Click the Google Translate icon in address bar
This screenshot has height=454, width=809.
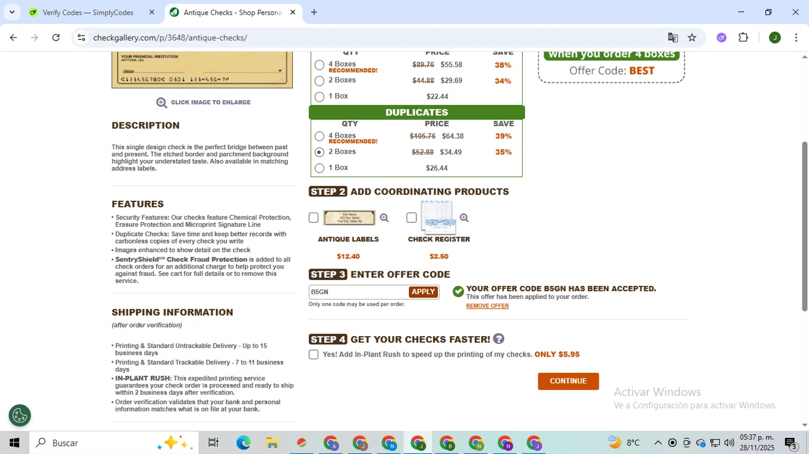(673, 38)
